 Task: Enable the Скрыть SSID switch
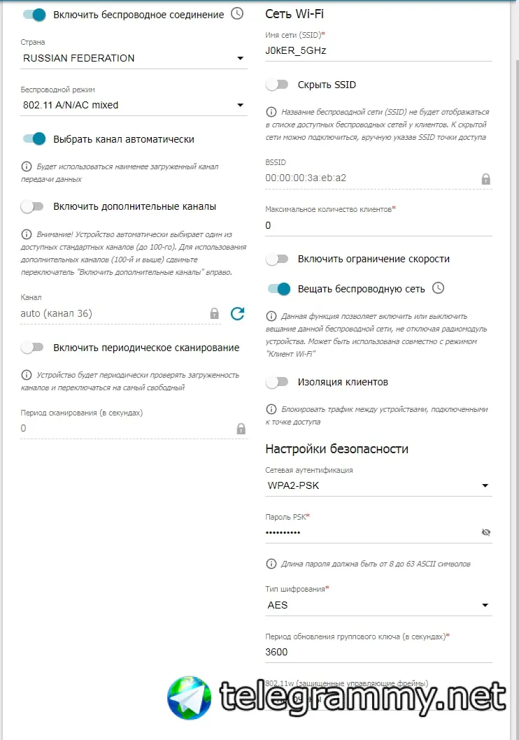pos(277,85)
